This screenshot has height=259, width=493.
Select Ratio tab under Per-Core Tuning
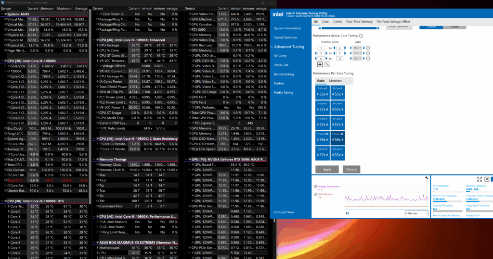321,81
